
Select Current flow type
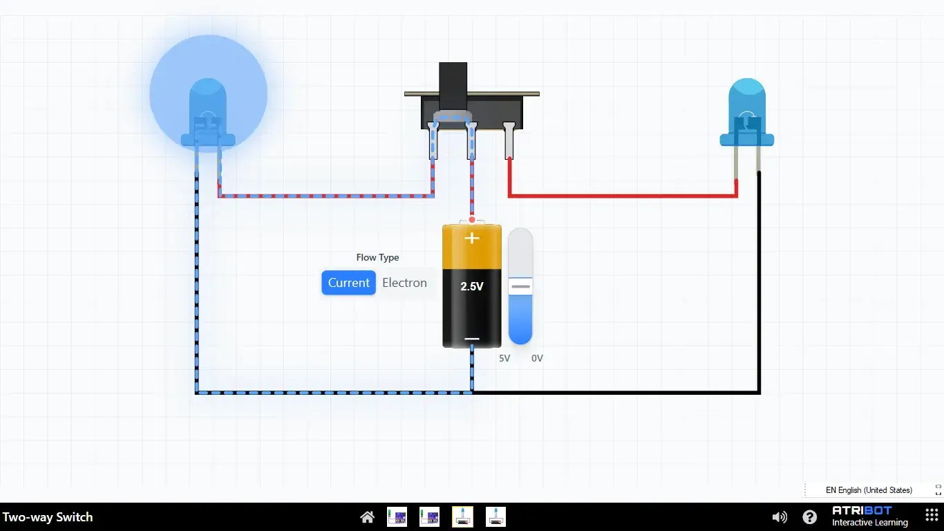click(348, 283)
